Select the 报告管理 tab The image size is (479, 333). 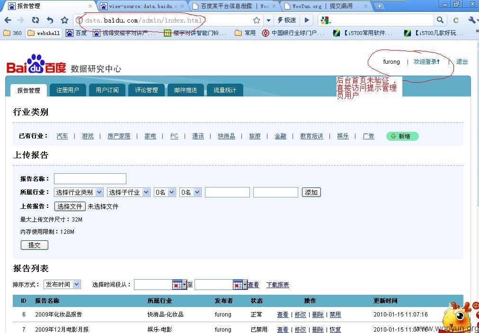(29, 90)
